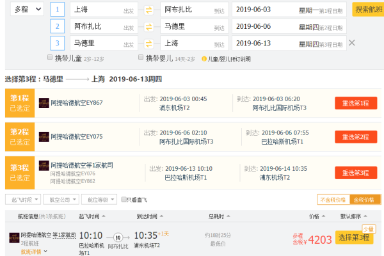Screen dimensions: 384x256
Task: Click airline logo in flight result row
Action: 14,237
